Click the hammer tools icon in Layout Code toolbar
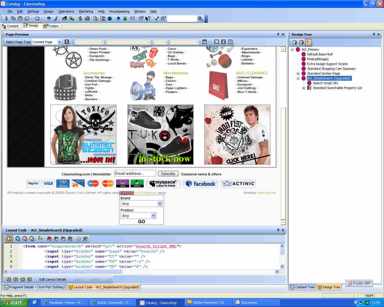Screen dimensions: 384x307 point(85,239)
